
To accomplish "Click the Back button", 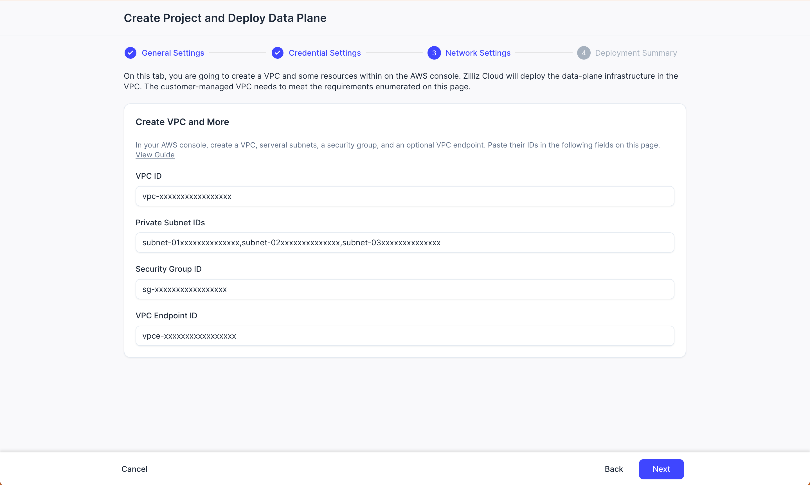I will point(613,469).
